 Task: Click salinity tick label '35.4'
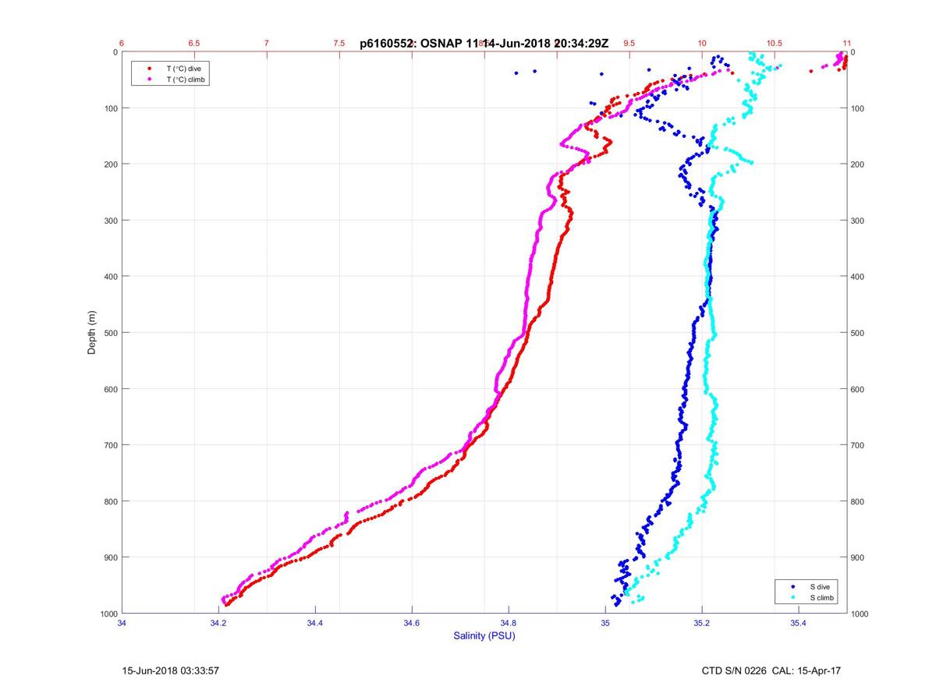point(799,622)
